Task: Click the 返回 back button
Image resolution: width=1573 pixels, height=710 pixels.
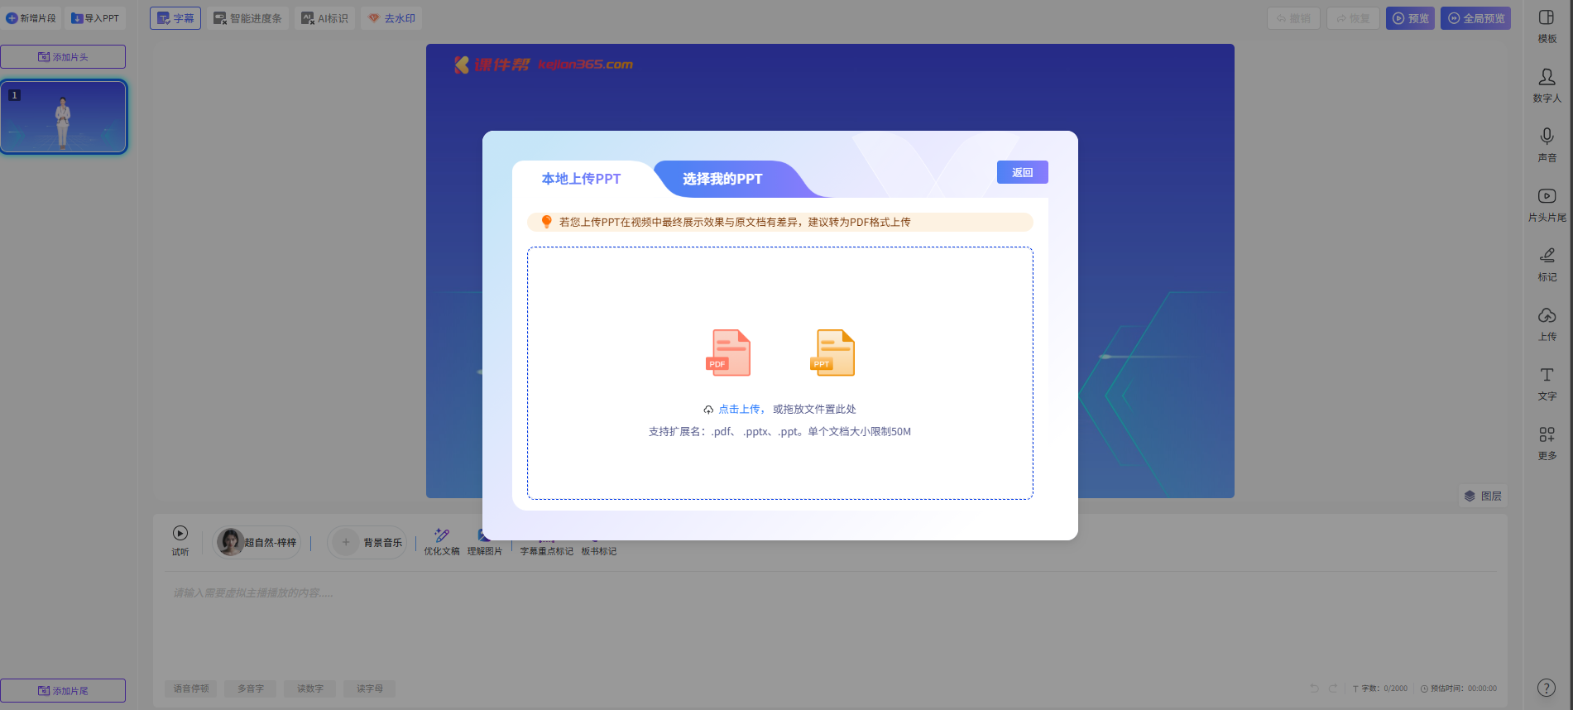Action: click(x=1022, y=172)
